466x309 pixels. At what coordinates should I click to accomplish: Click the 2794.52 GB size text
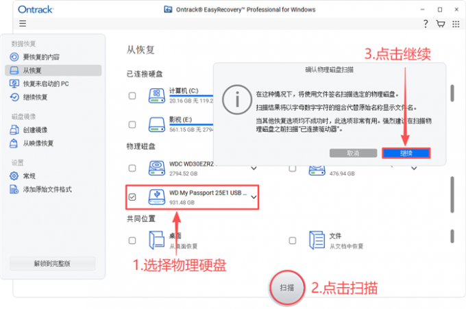coord(184,173)
